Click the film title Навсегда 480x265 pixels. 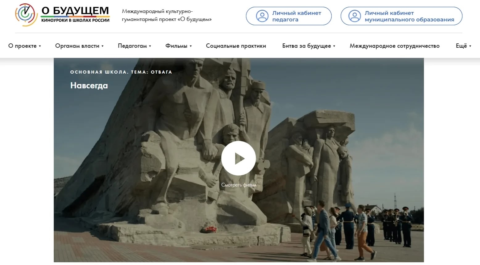tap(89, 85)
